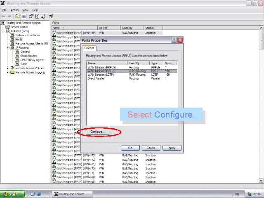Click OK in Ports Properties

pos(130,148)
